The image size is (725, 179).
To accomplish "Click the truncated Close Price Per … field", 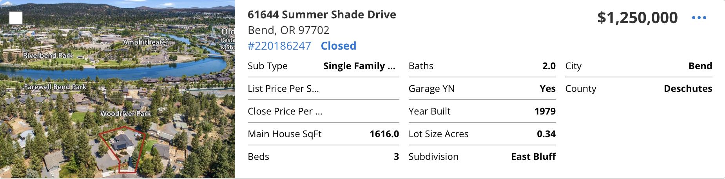I will [x=323, y=111].
